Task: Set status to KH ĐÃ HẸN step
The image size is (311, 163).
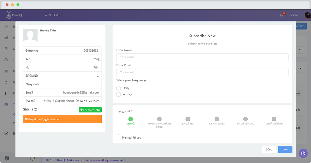Action: pos(188,119)
